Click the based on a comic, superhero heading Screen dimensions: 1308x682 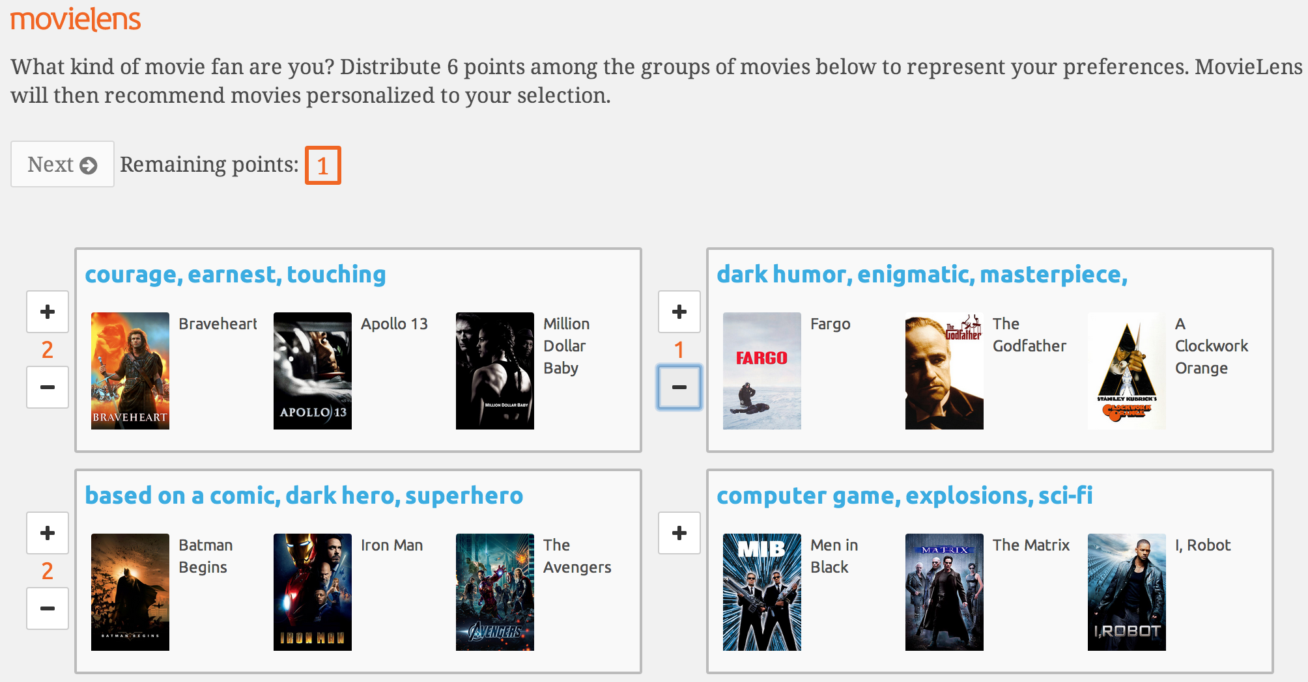[x=304, y=496]
